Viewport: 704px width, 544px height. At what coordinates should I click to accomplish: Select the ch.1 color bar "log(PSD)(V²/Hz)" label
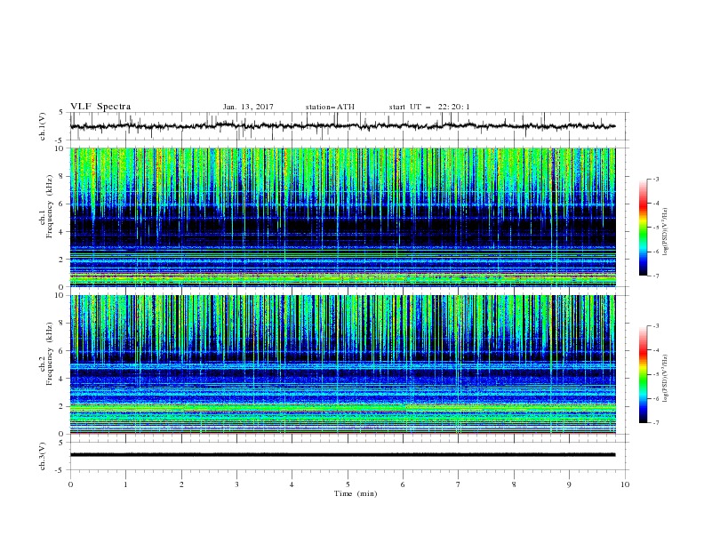click(666, 232)
